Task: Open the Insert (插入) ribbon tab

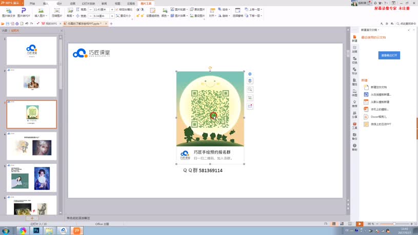Action: 46,4
